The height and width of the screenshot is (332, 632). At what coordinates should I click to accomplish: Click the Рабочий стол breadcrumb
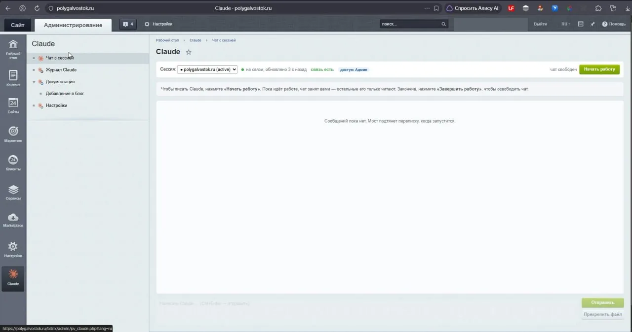coord(167,40)
